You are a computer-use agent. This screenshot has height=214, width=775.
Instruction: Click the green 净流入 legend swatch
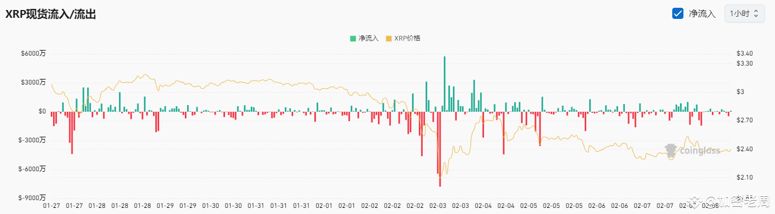click(x=353, y=38)
